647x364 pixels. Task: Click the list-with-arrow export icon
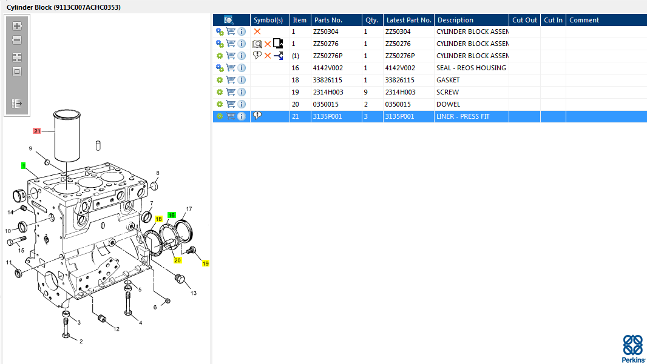pos(17,104)
